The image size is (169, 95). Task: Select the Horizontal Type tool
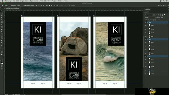(x=2, y=47)
